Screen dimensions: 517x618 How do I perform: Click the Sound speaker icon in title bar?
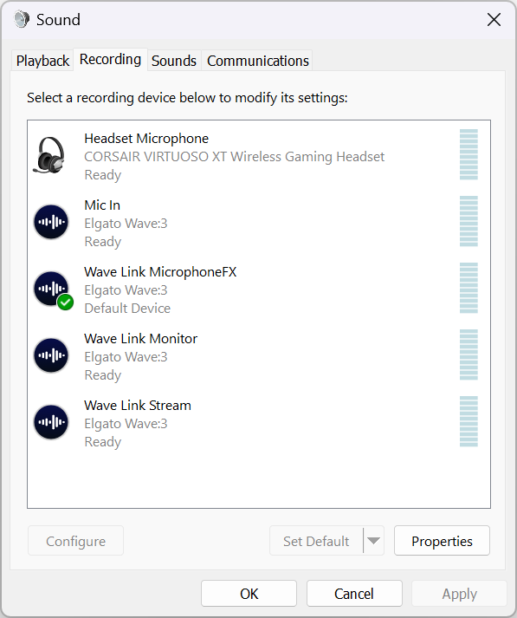(22, 19)
